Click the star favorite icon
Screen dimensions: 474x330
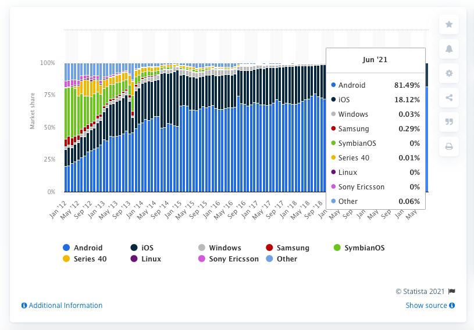(449, 24)
